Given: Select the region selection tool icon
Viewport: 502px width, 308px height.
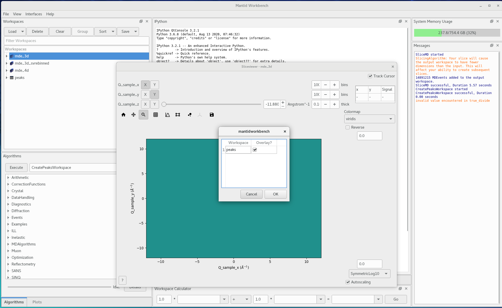Looking at the screenshot, I should (178, 115).
